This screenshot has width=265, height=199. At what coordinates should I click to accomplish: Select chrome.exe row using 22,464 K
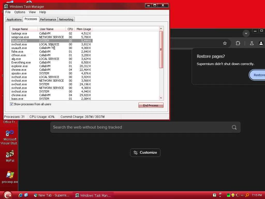point(51,70)
